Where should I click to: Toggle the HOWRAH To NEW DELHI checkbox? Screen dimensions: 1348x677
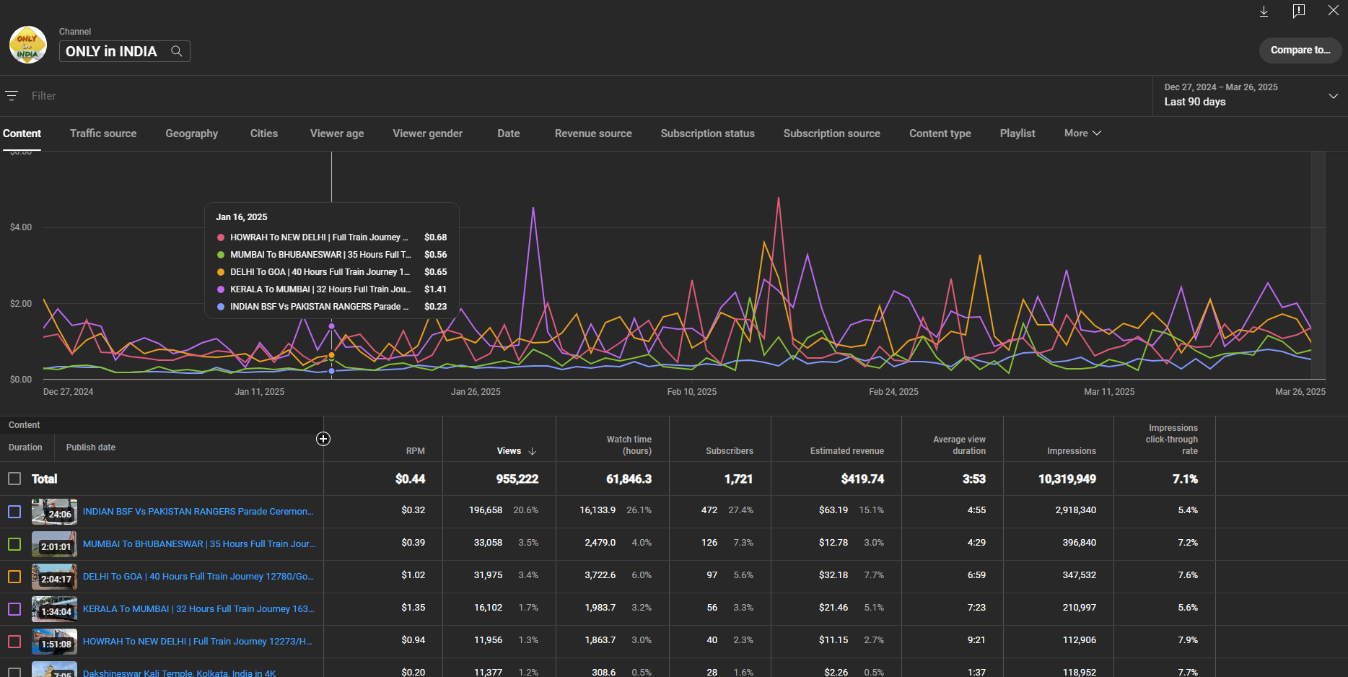click(x=14, y=641)
